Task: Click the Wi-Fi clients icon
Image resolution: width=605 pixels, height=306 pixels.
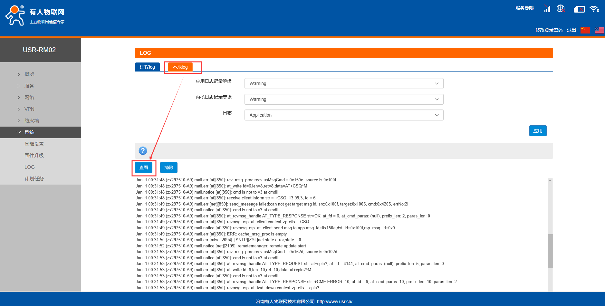Action: [x=594, y=9]
